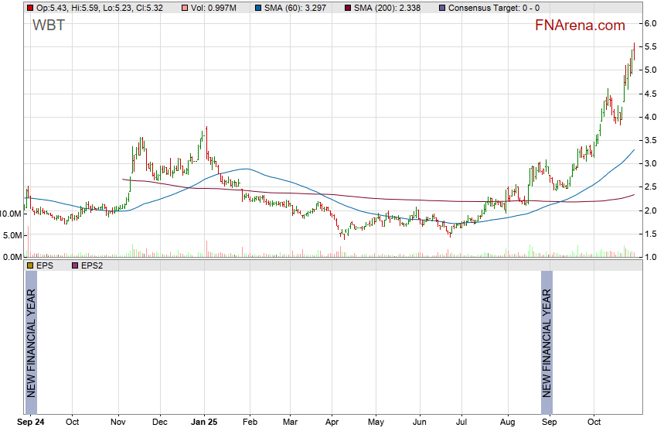
Task: Click the red OHLC price legend square
Action: point(30,8)
